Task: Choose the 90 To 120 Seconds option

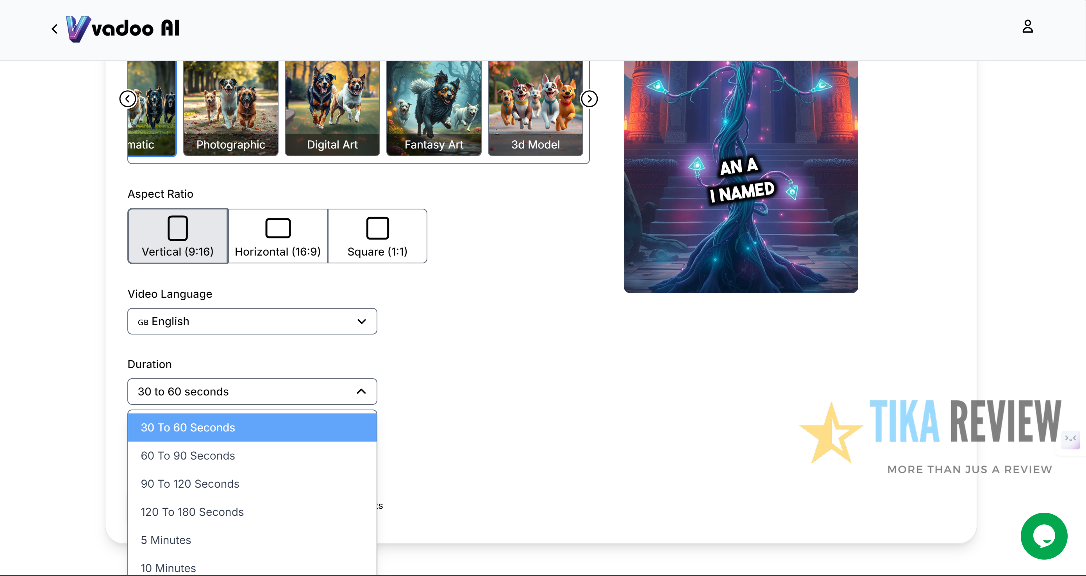Action: coord(252,484)
